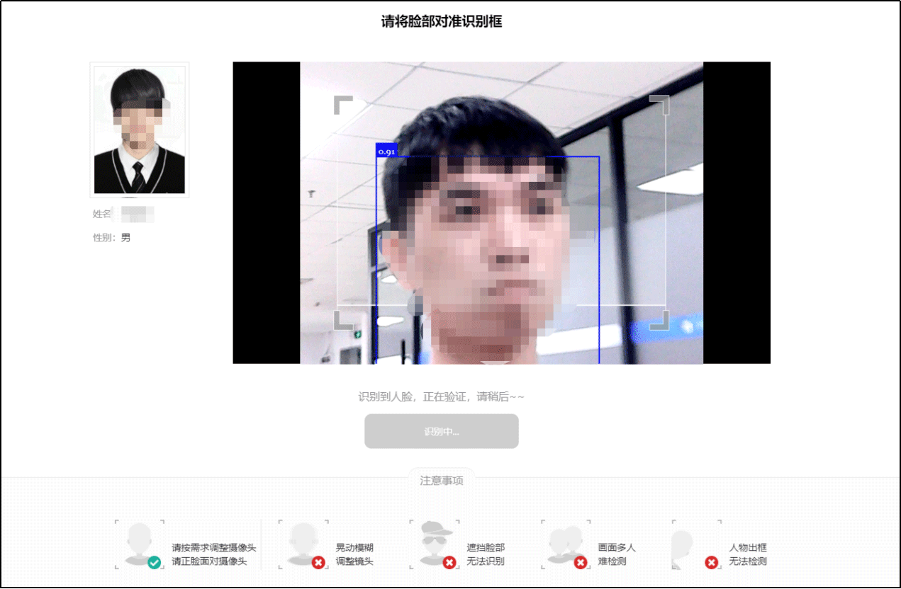901x589 pixels.
Task: Select the 注意事项 section label
Action: point(441,481)
